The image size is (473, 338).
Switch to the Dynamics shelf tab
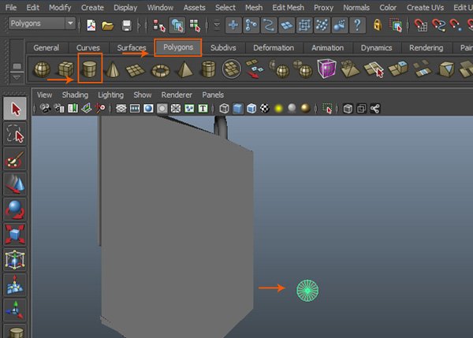tap(376, 47)
